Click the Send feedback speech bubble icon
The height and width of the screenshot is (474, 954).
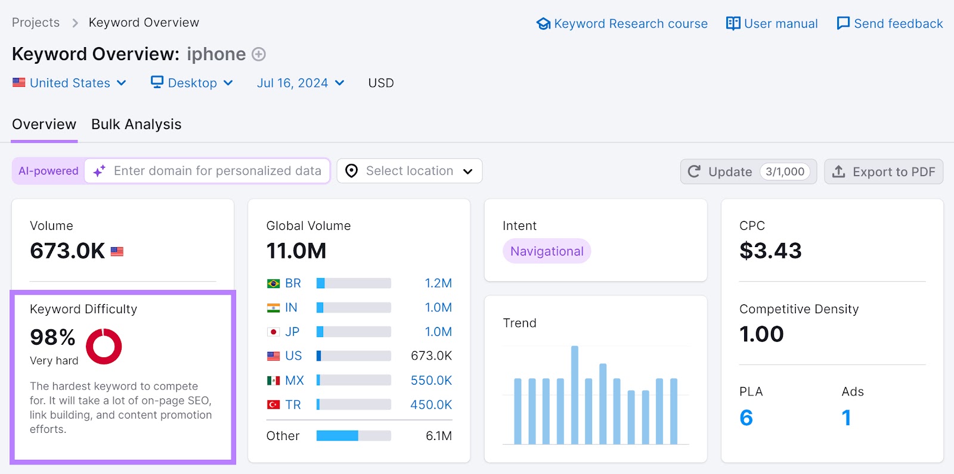click(843, 24)
